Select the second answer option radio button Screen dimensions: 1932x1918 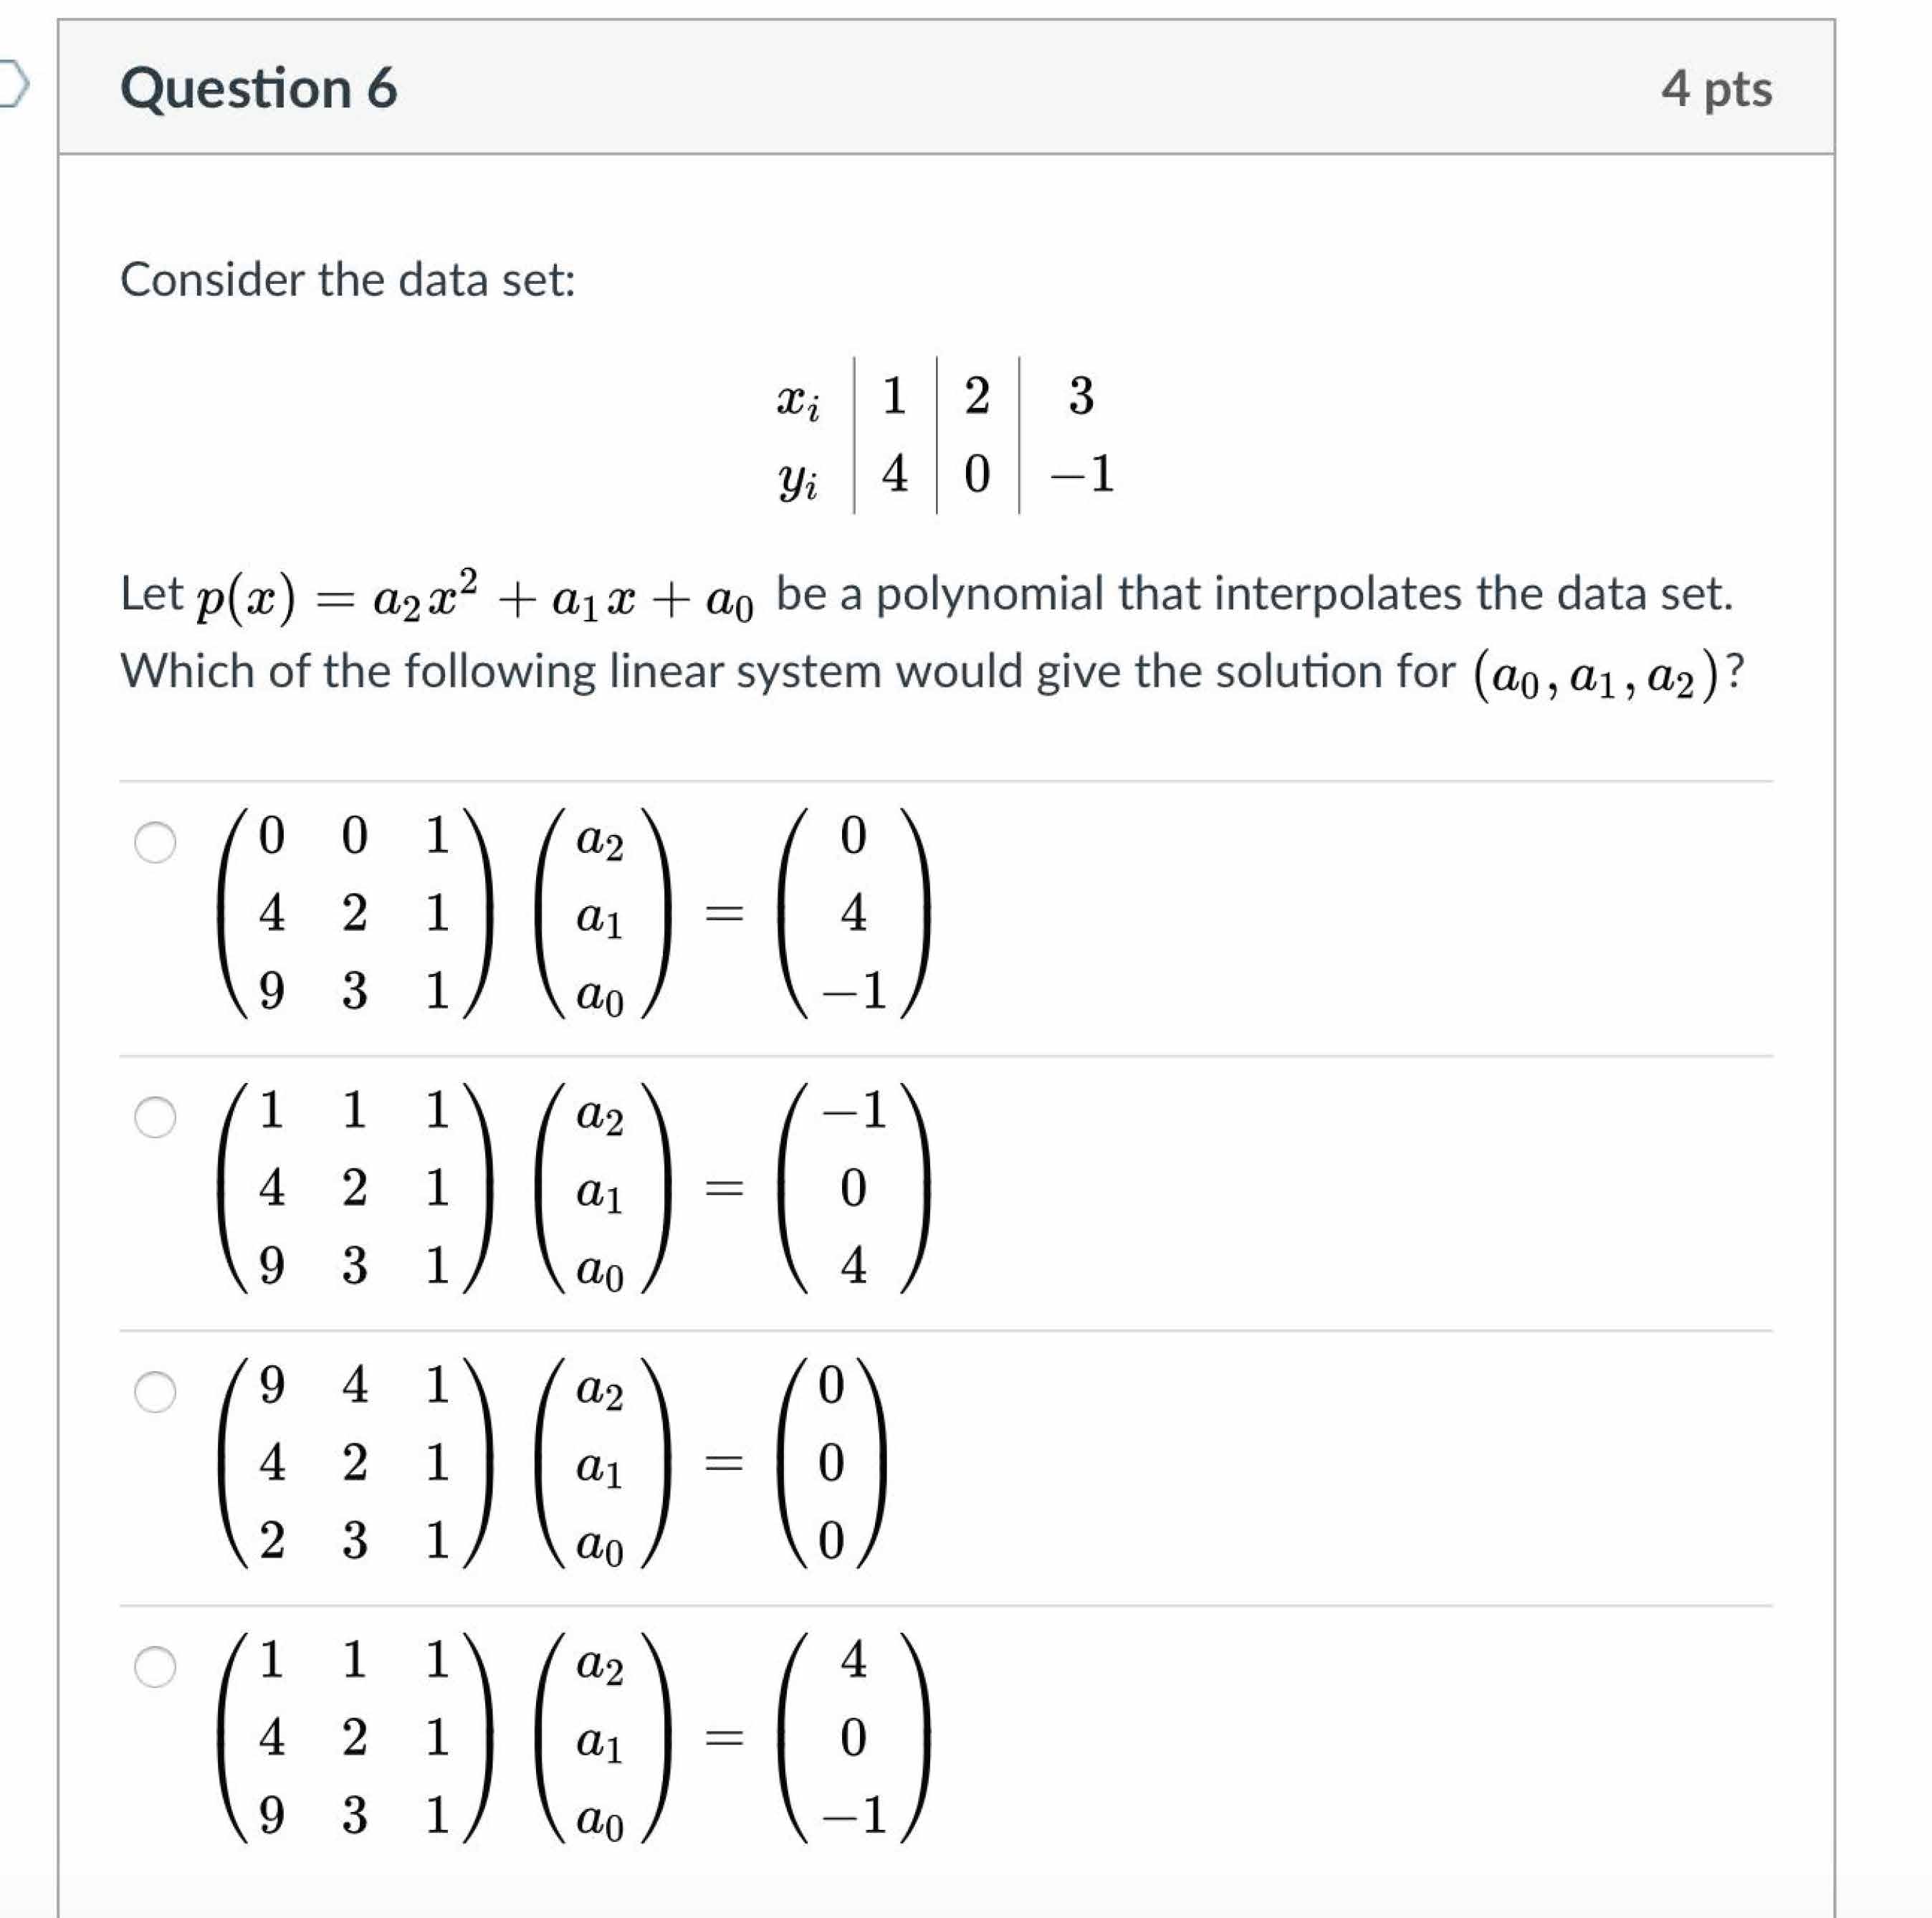(155, 1116)
